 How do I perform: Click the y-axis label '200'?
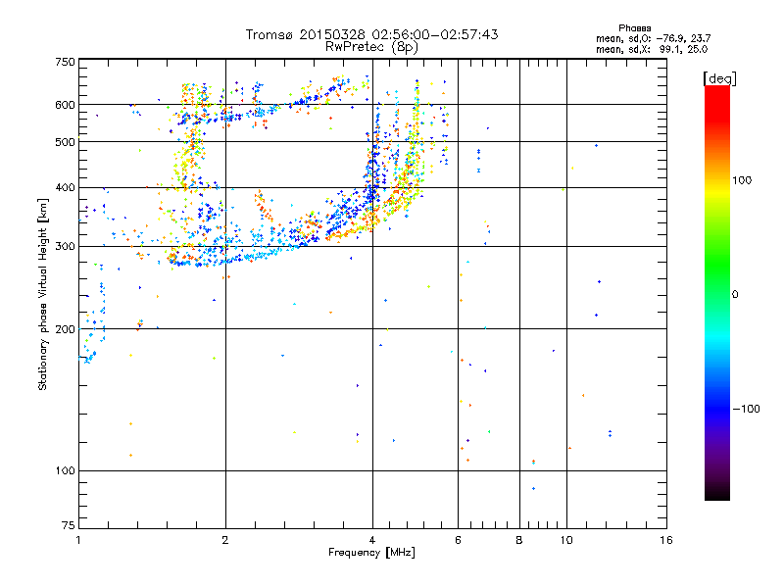[66, 329]
